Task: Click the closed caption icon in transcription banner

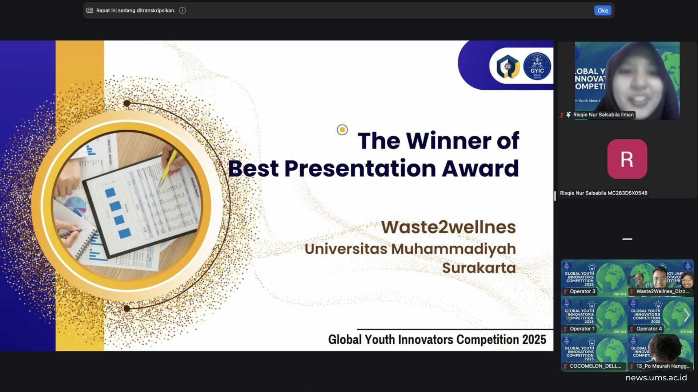Action: coord(90,11)
